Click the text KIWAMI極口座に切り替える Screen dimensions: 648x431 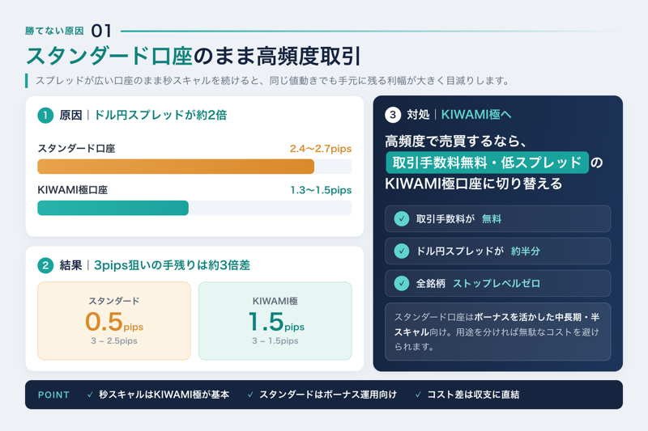[474, 183]
